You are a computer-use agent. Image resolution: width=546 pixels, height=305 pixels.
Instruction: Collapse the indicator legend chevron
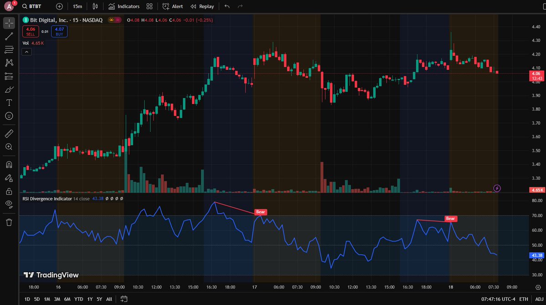click(x=27, y=52)
